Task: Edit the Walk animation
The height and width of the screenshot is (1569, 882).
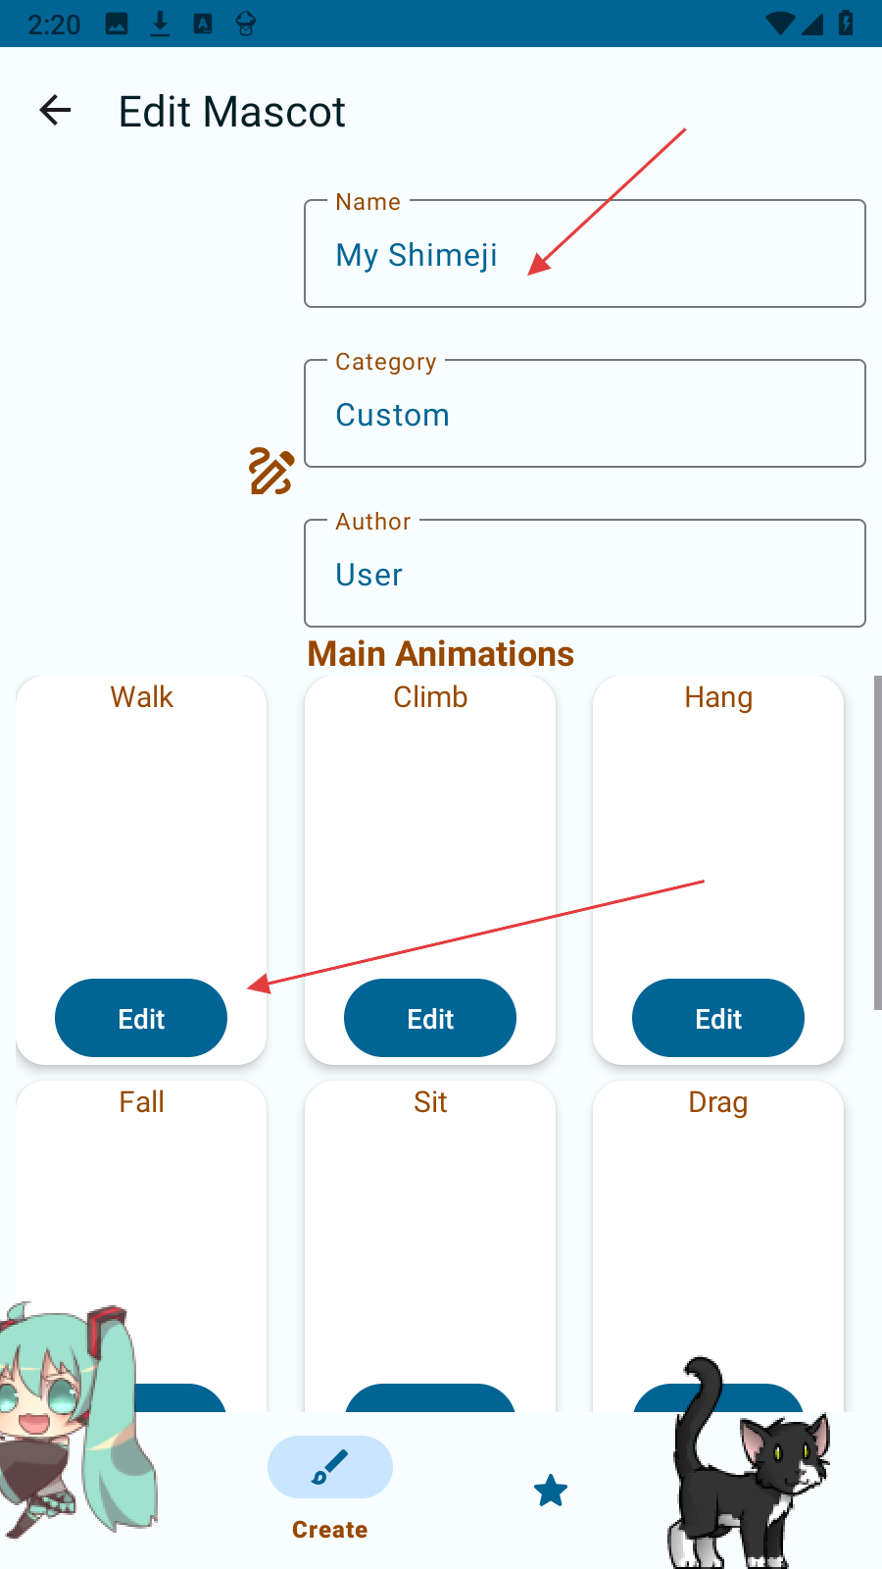Action: coord(141,1019)
